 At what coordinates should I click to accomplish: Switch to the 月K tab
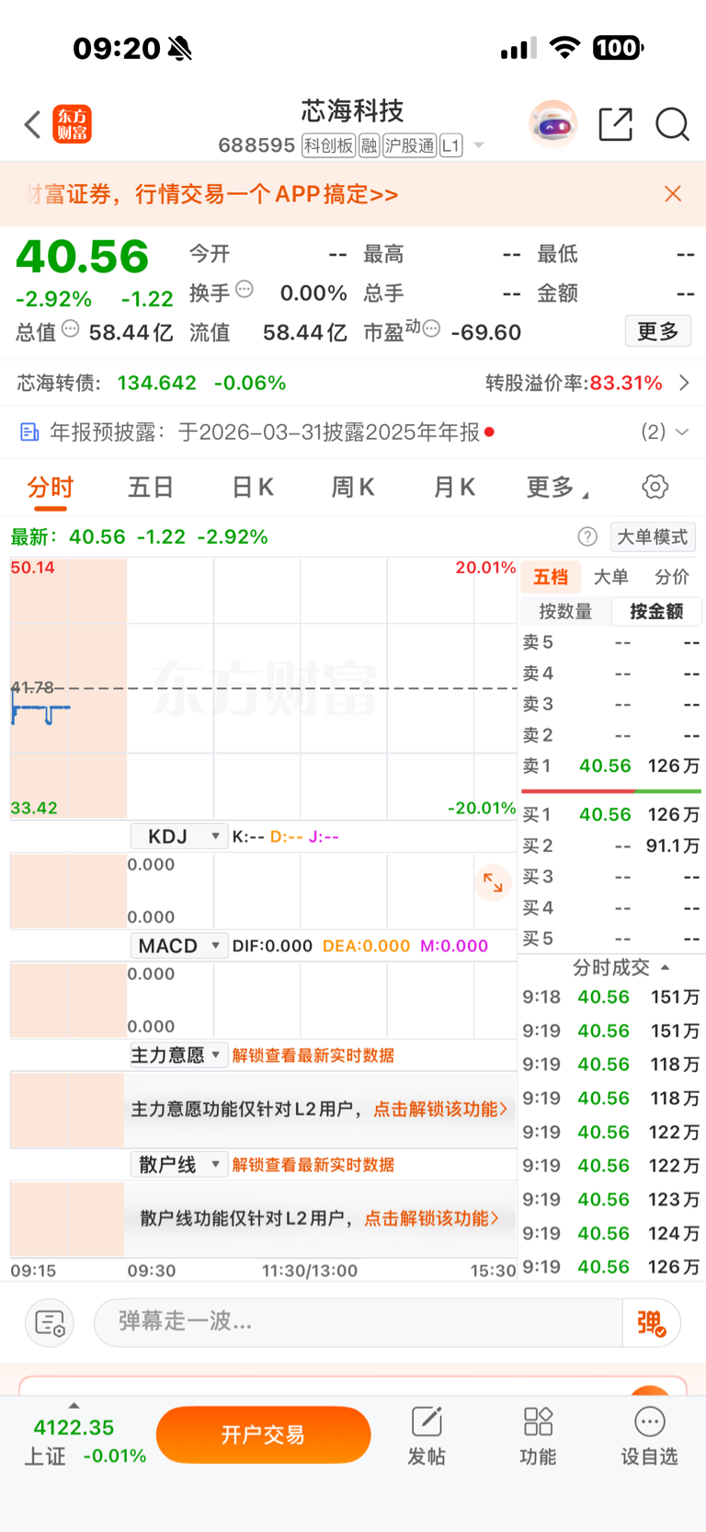coord(454,488)
